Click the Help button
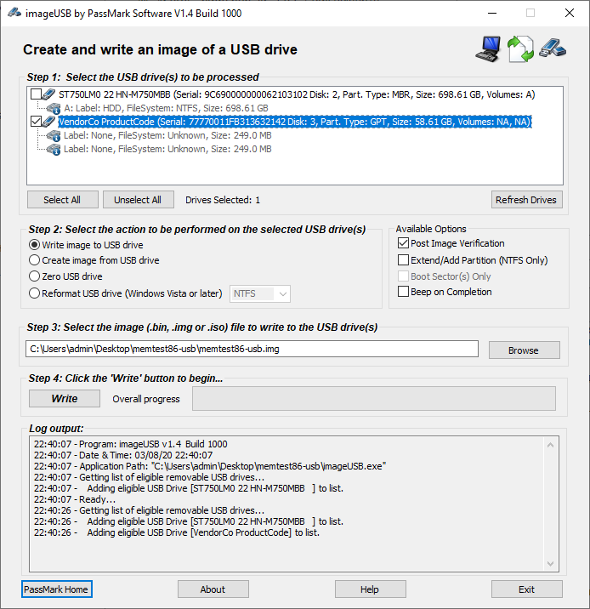Viewport: 590px width, 609px height. pyautogui.click(x=371, y=589)
